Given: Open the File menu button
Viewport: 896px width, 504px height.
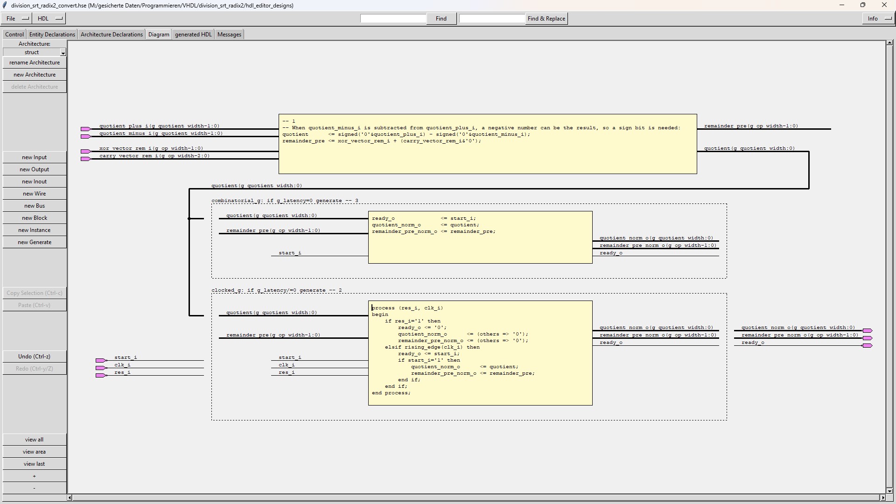Looking at the screenshot, I should 17,19.
